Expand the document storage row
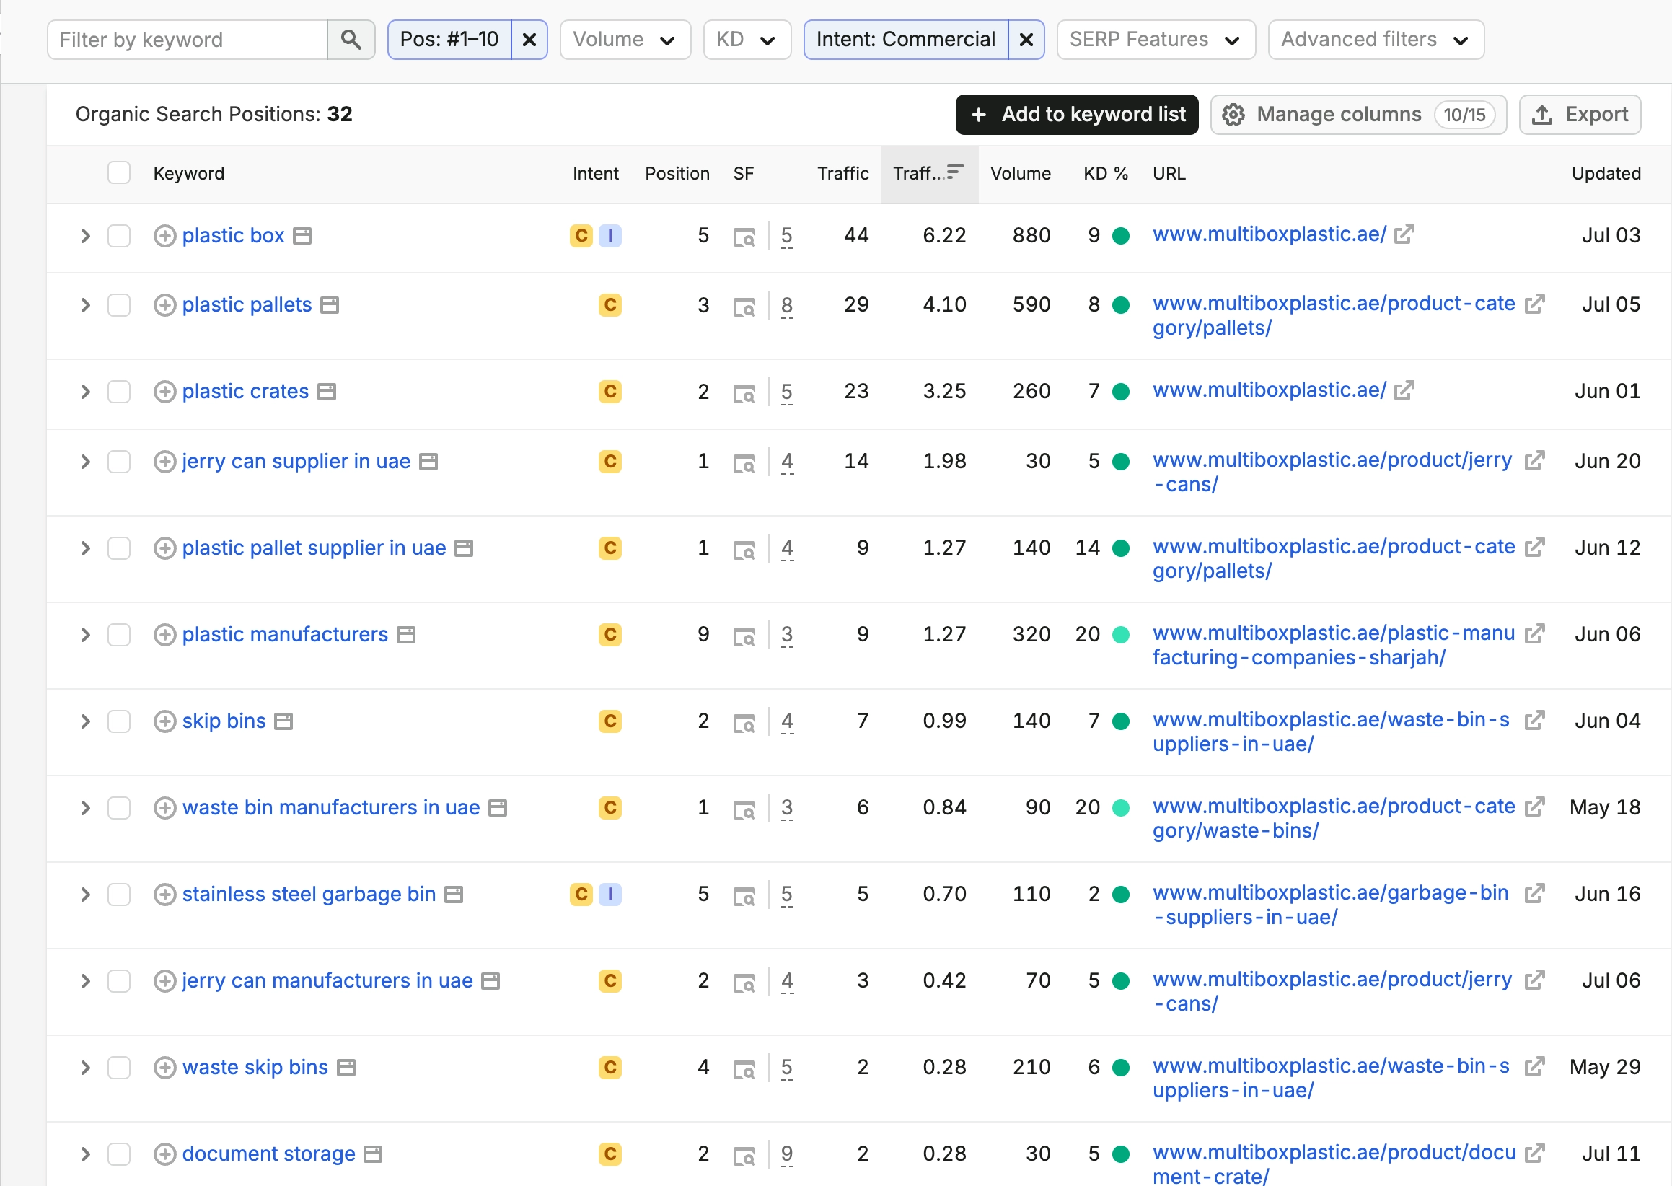The width and height of the screenshot is (1672, 1186). coord(85,1154)
